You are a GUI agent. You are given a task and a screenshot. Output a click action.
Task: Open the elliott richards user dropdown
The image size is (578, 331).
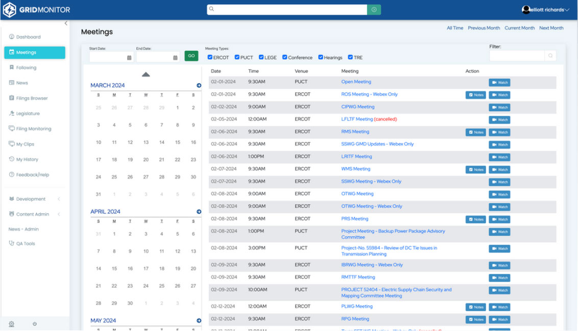[545, 10]
